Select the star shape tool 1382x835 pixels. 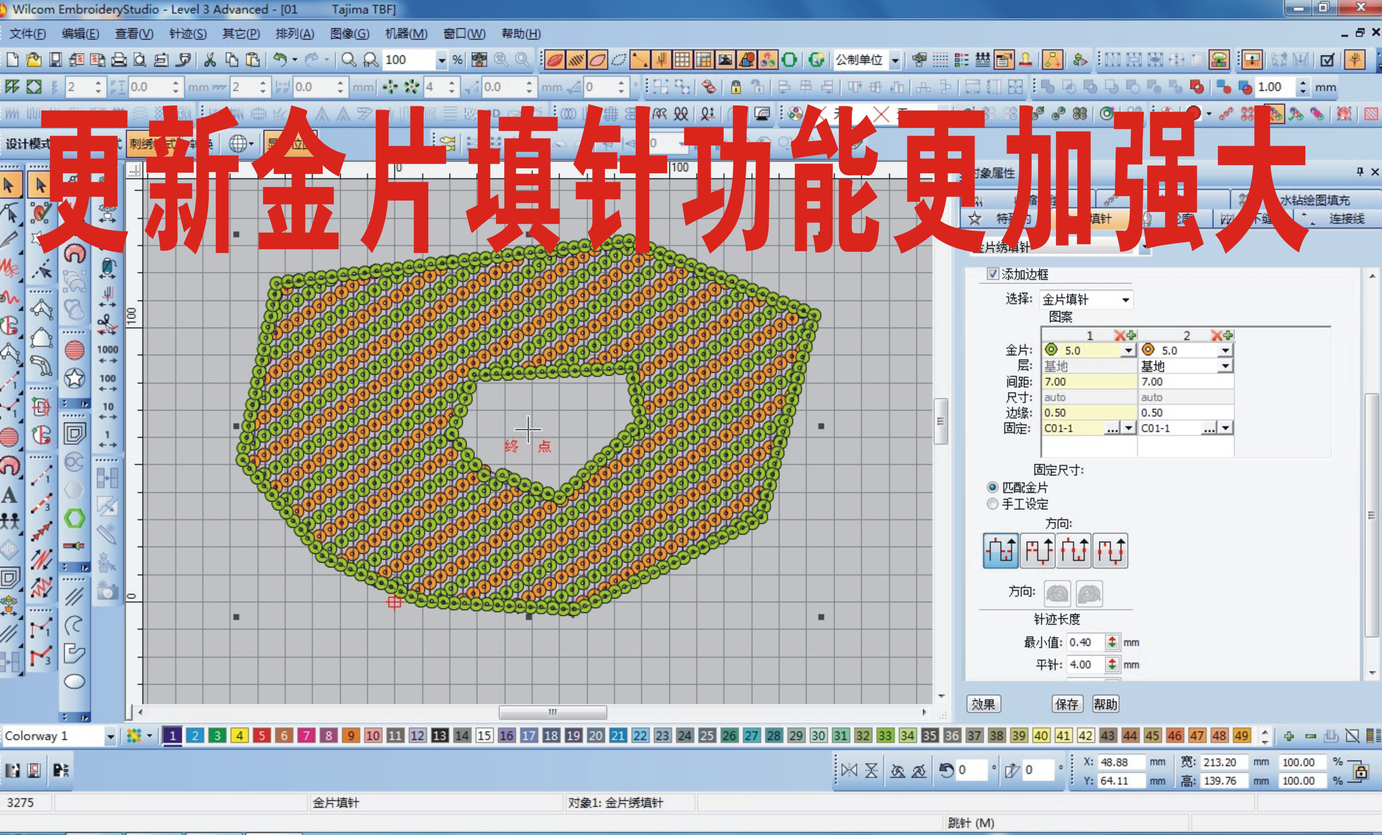[75, 378]
